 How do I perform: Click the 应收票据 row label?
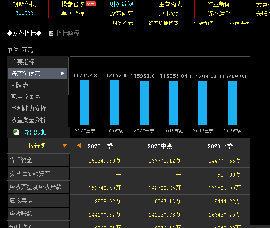point(39,200)
